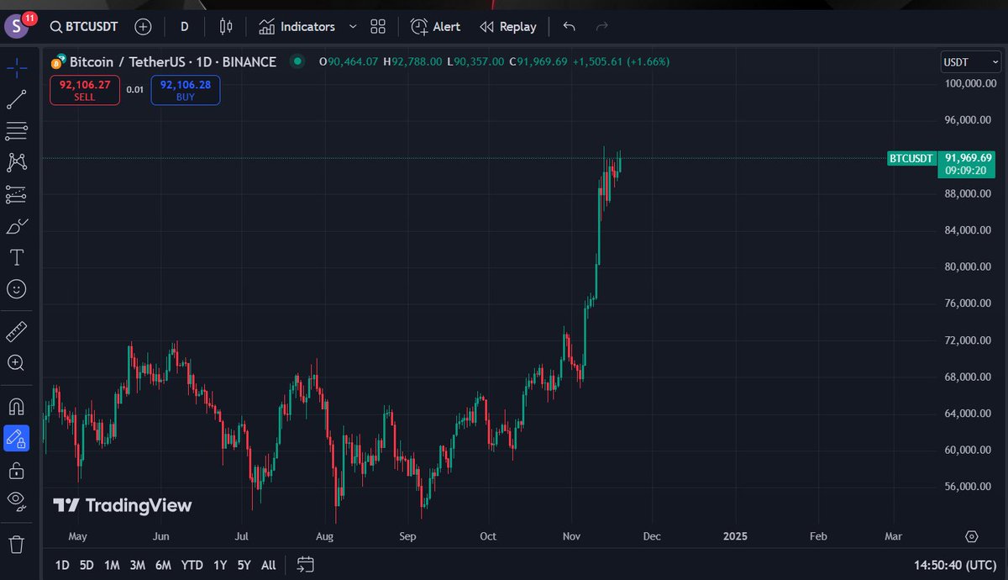This screenshot has width=1008, height=580.
Task: Open the indicator templates grid
Action: pos(378,27)
